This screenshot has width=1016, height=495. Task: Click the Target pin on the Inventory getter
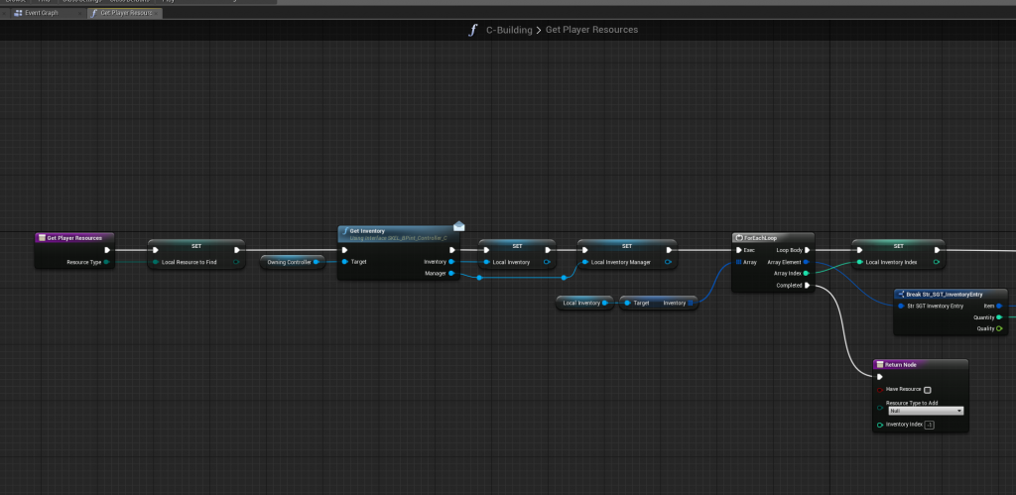[627, 303]
